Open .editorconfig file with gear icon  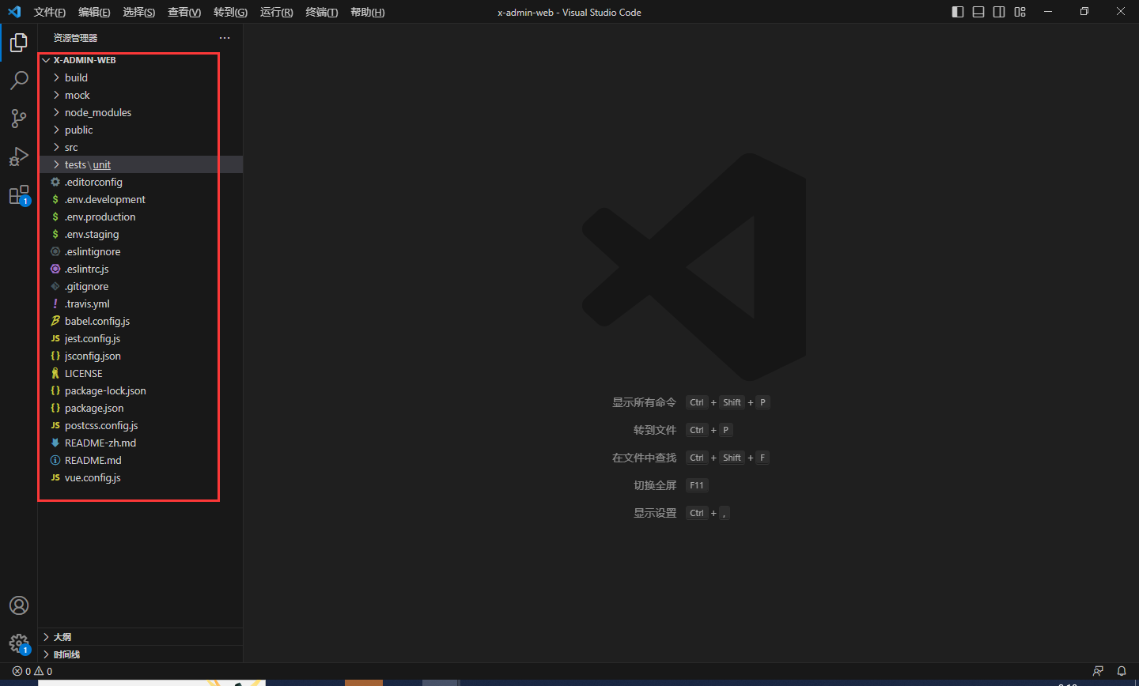tap(141, 182)
